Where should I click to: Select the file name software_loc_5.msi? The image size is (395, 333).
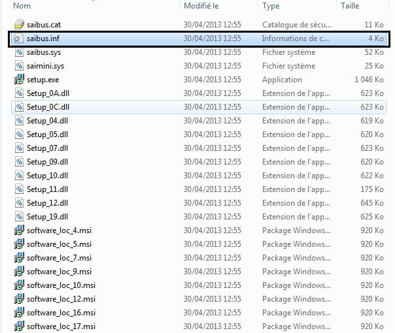(60, 244)
